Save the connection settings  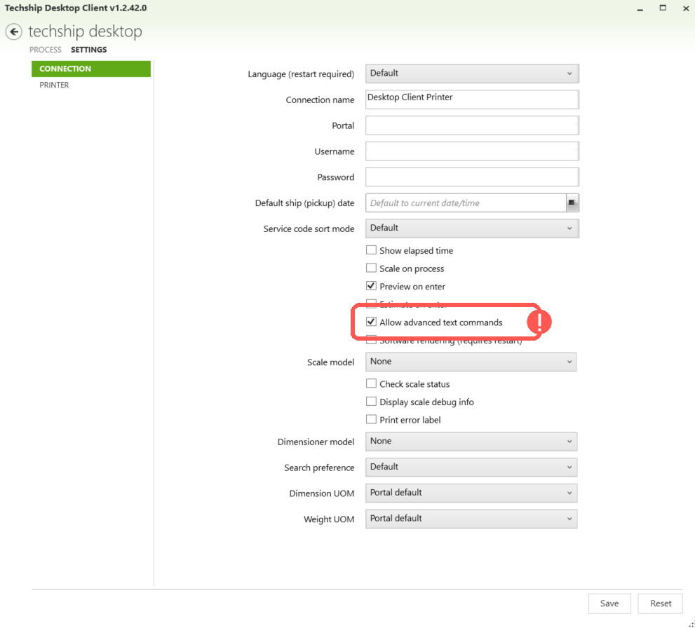pyautogui.click(x=609, y=603)
